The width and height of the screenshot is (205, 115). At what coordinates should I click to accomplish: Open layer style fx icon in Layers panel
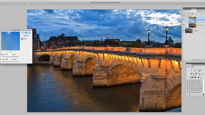point(195,60)
